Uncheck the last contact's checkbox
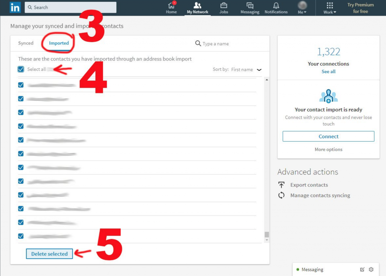The width and height of the screenshot is (386, 276). tap(21, 236)
